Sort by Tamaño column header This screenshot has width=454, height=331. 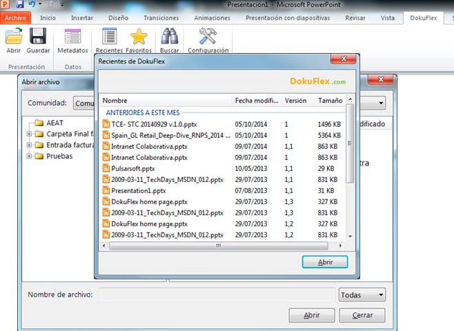point(330,101)
